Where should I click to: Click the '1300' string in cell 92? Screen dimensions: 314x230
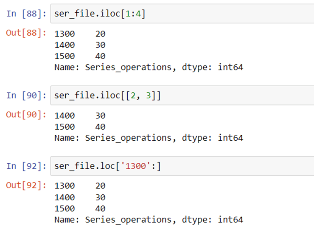pos(136,166)
